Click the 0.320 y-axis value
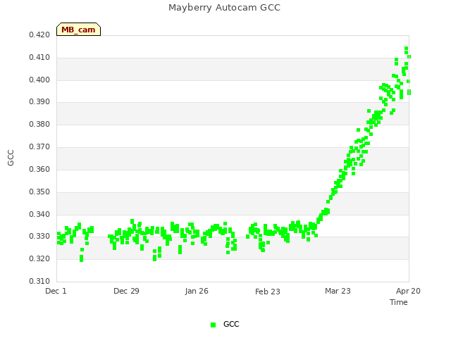The image size is (451, 338). coord(39,258)
